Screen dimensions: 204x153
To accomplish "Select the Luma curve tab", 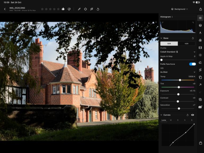I will click(x=164, y=120).
